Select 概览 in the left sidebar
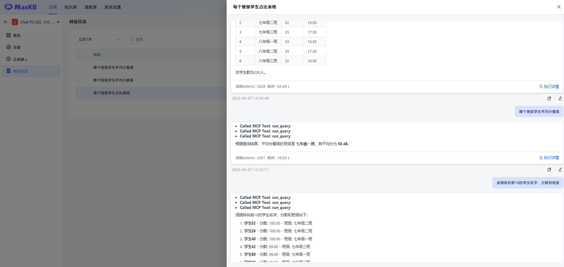The width and height of the screenshot is (564, 267). (x=31, y=35)
